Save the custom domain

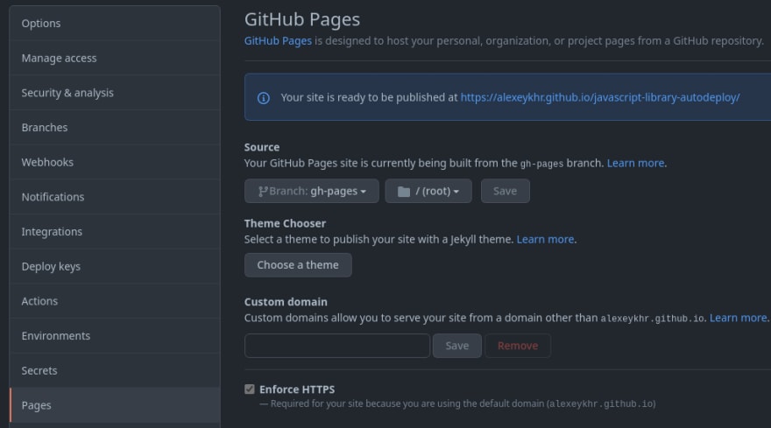456,346
